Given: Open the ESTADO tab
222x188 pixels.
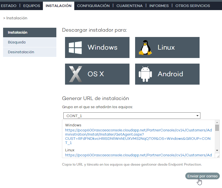Looking at the screenshot, I should click(8, 6).
